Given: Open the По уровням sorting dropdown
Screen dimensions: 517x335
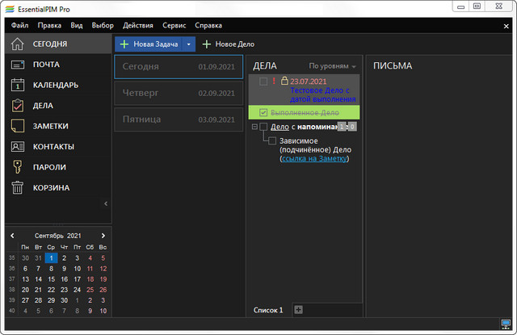Looking at the screenshot, I should coord(332,66).
